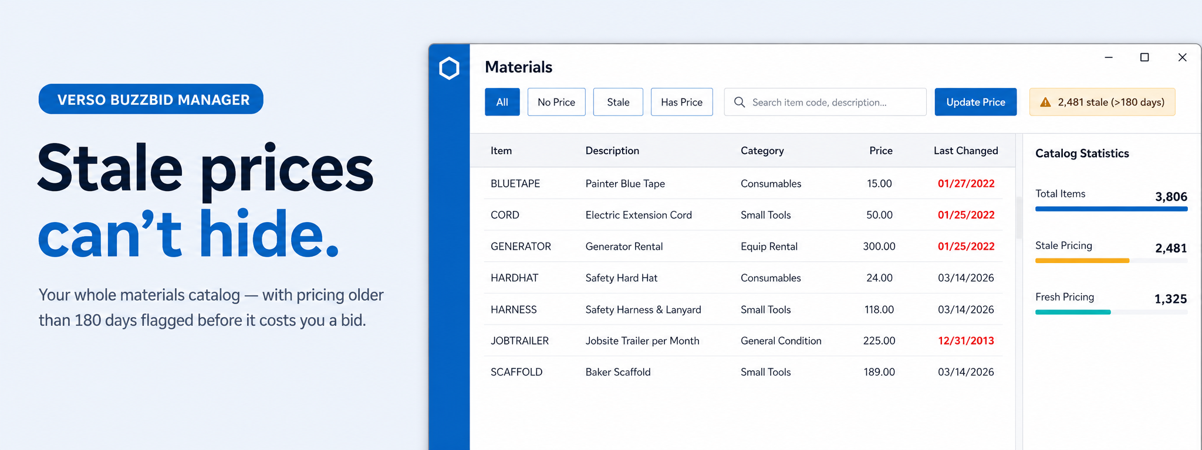Click Jobsite Trailer per Month description
This screenshot has width=1202, height=450.
click(642, 340)
